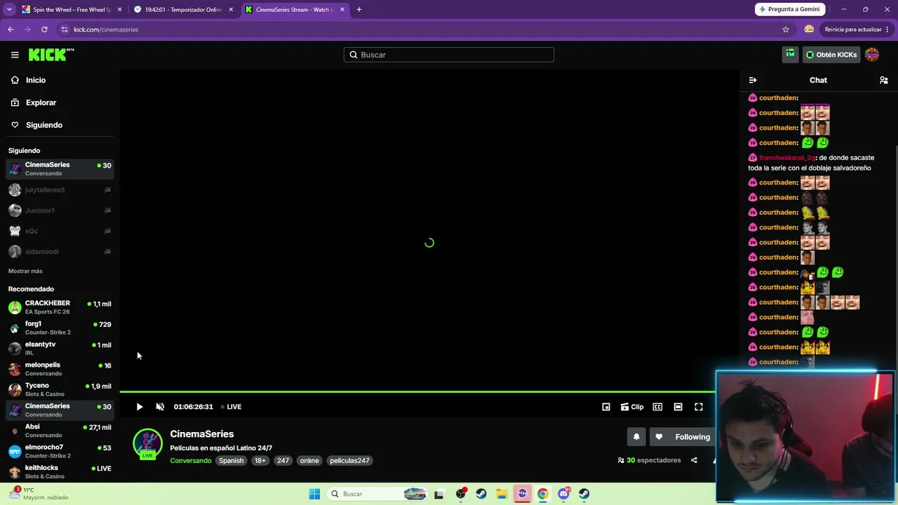Toggle closed captions on the player
The width and height of the screenshot is (898, 505).
(657, 407)
